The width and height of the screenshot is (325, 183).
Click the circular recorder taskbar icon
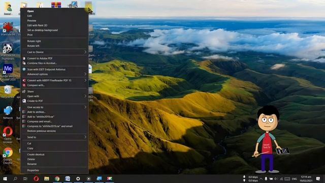[88, 178]
